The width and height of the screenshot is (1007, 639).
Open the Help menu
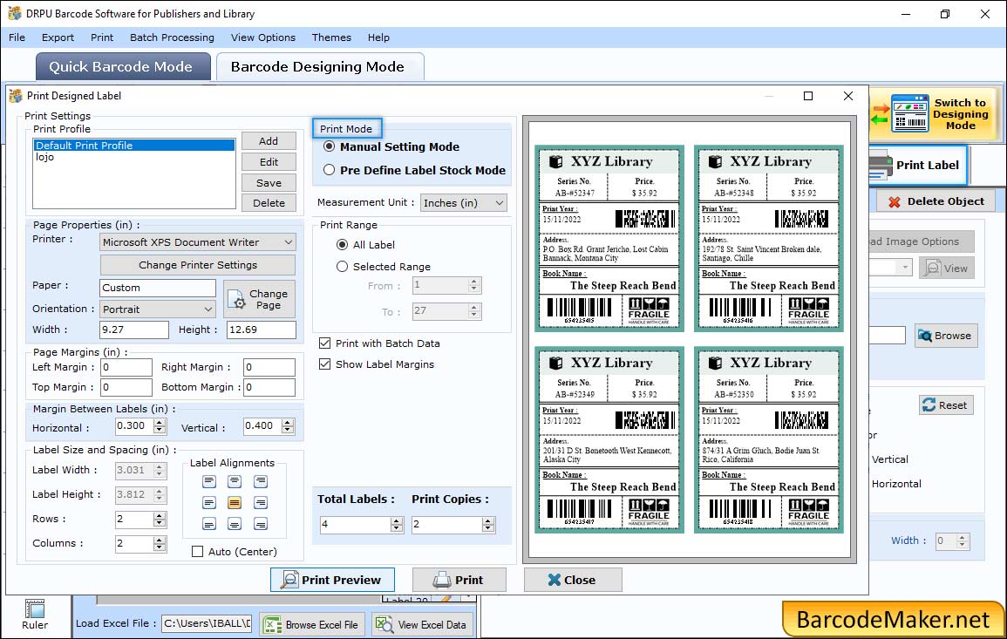point(379,37)
